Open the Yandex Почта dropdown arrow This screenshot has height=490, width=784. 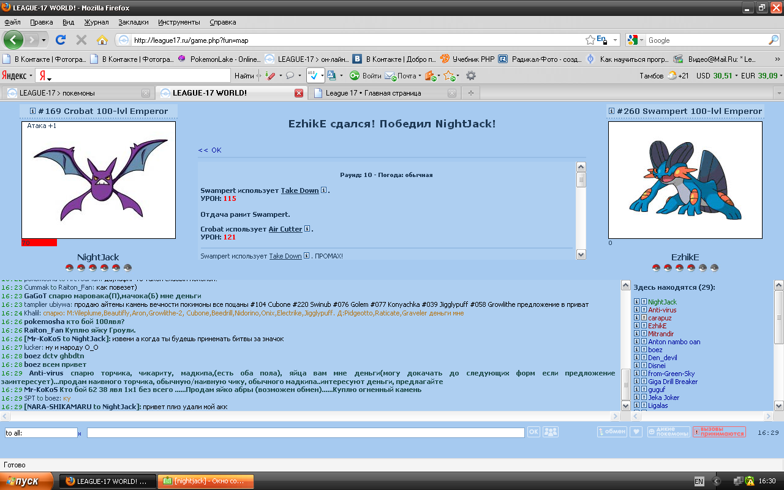click(x=420, y=76)
